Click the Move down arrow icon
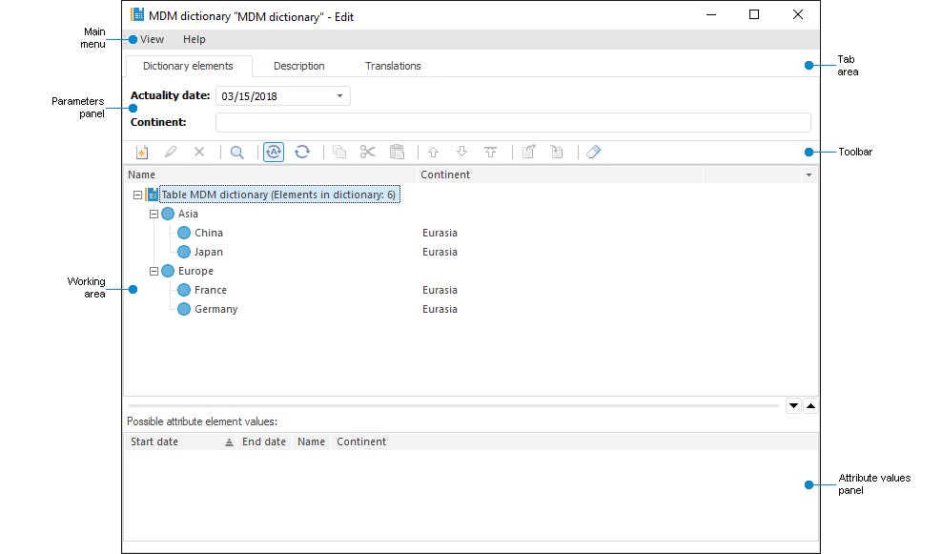This screenshot has width=942, height=554. point(462,152)
